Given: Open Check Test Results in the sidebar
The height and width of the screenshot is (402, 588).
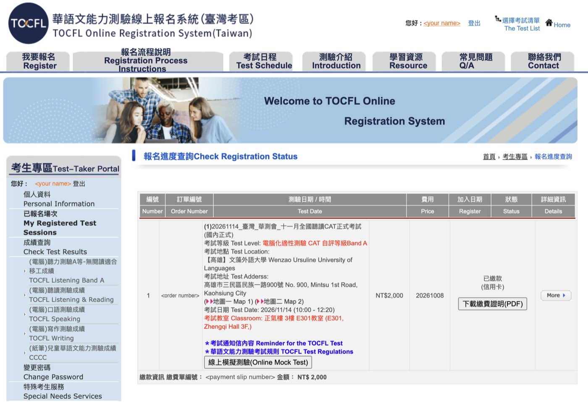Looking at the screenshot, I should click(55, 247).
